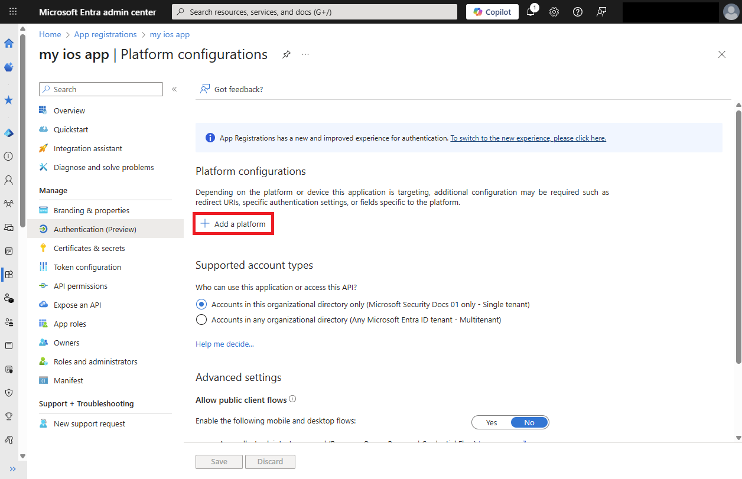Go to Home breadcrumb
The width and height of the screenshot is (742, 479).
click(x=50, y=35)
